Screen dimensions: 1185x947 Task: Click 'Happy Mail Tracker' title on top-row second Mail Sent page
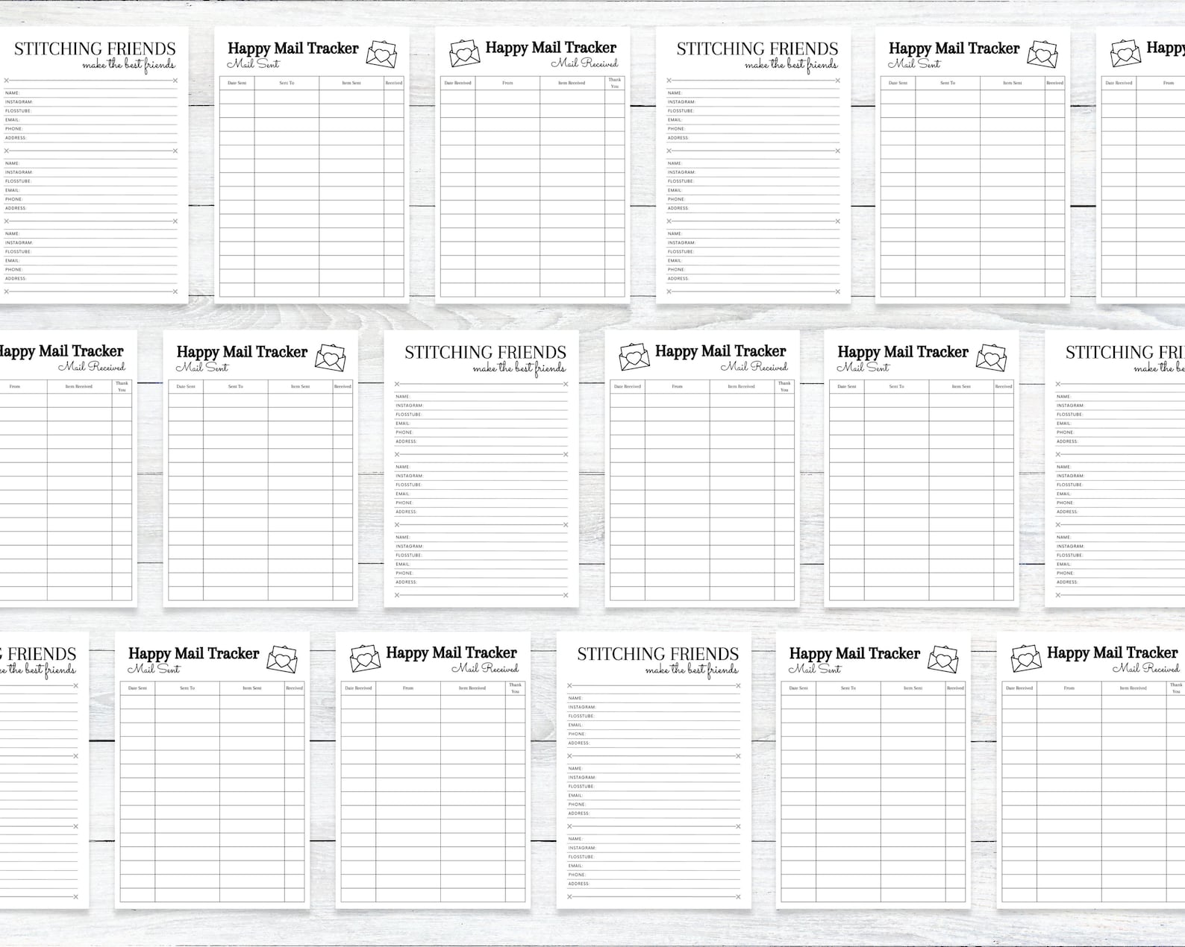tap(954, 48)
